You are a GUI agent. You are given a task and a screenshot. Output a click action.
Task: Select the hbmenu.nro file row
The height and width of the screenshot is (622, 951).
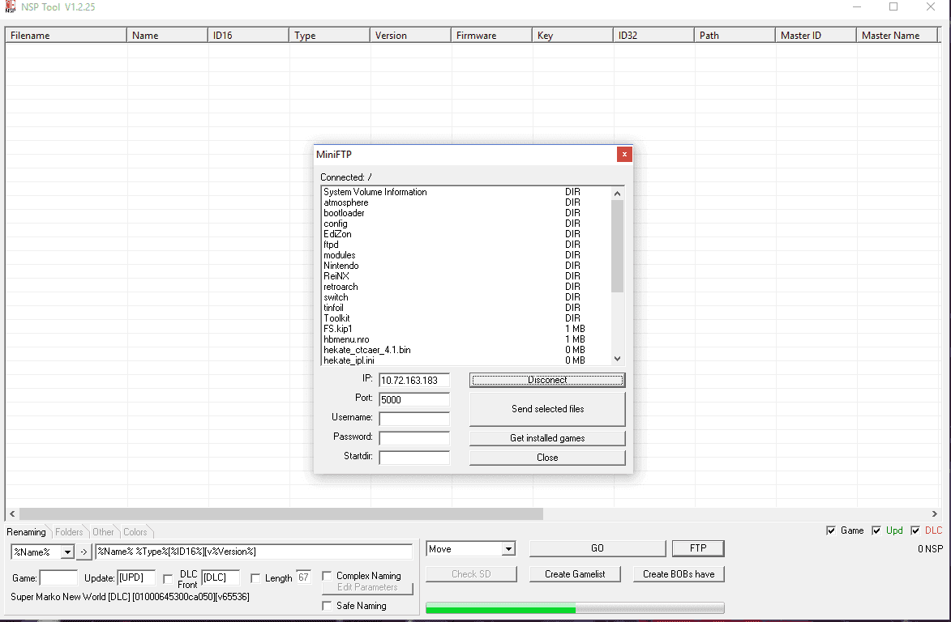(466, 339)
